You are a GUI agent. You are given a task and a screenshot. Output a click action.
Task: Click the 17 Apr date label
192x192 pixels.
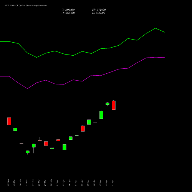113,183
